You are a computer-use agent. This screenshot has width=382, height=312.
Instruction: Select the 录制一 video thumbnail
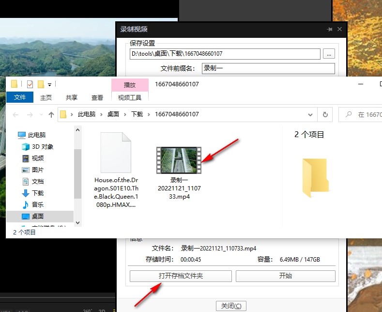pyautogui.click(x=179, y=160)
